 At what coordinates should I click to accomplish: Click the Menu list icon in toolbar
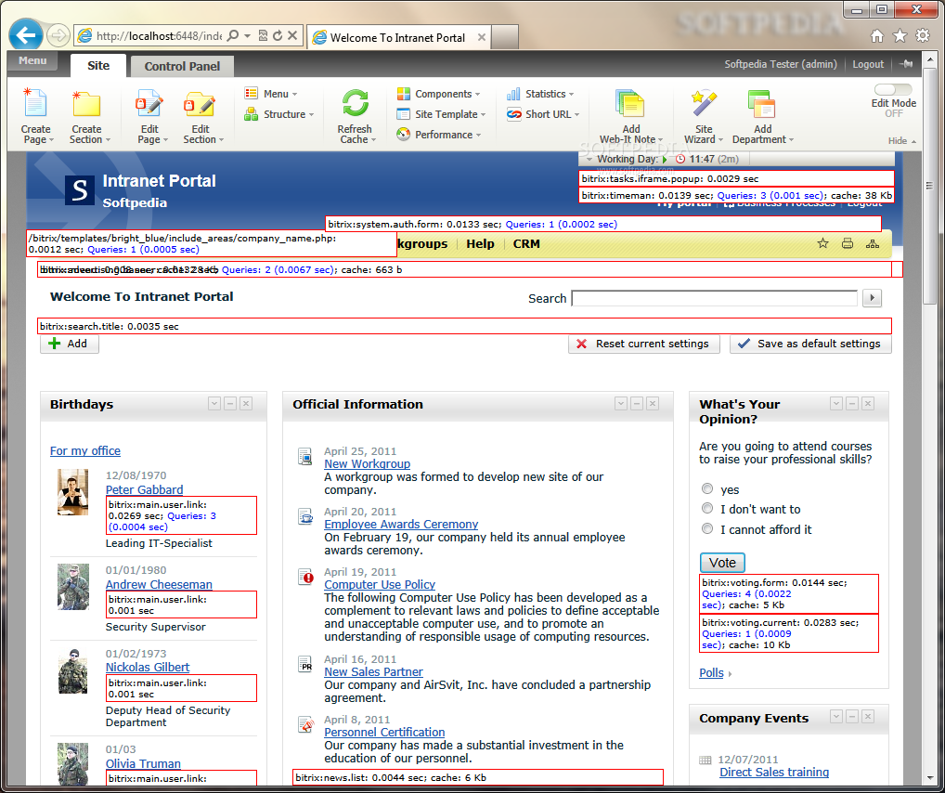pos(252,94)
